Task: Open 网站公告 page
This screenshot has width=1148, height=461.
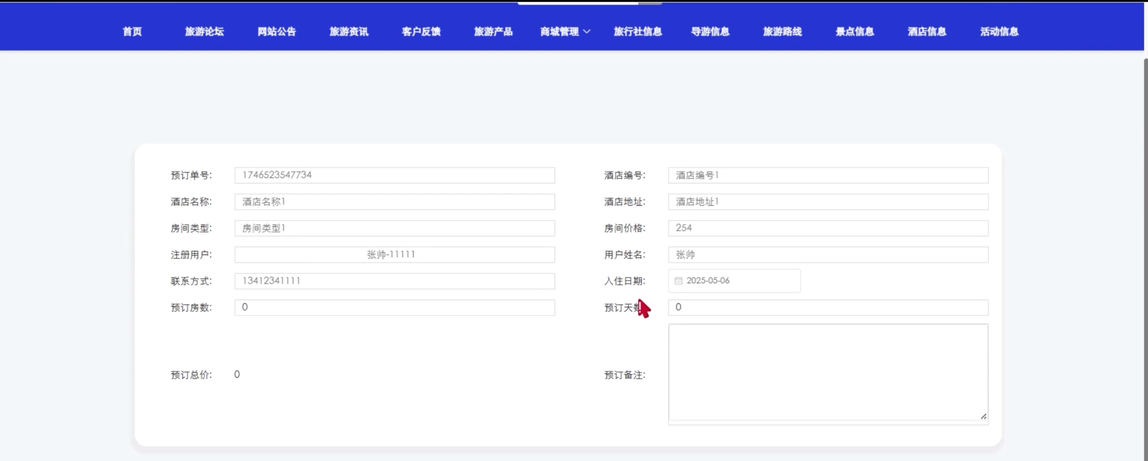Action: click(x=276, y=32)
